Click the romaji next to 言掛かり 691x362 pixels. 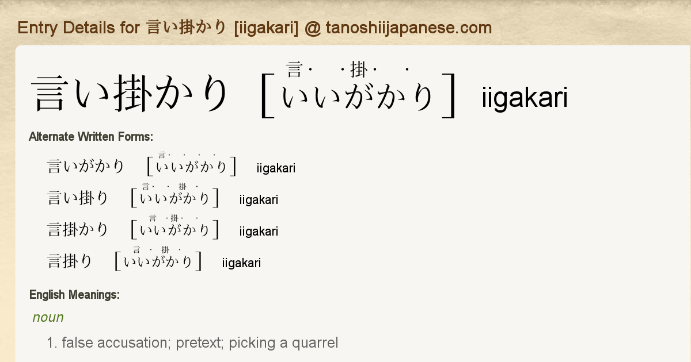(259, 232)
